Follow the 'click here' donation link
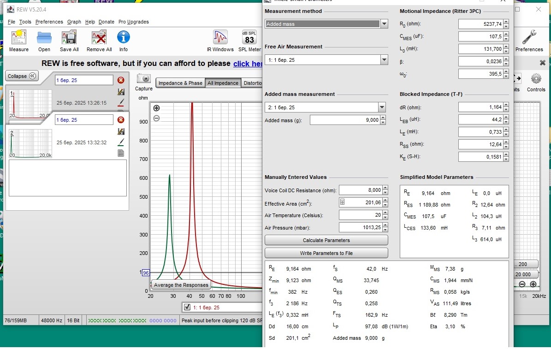This screenshot has width=551, height=349. coord(248,64)
